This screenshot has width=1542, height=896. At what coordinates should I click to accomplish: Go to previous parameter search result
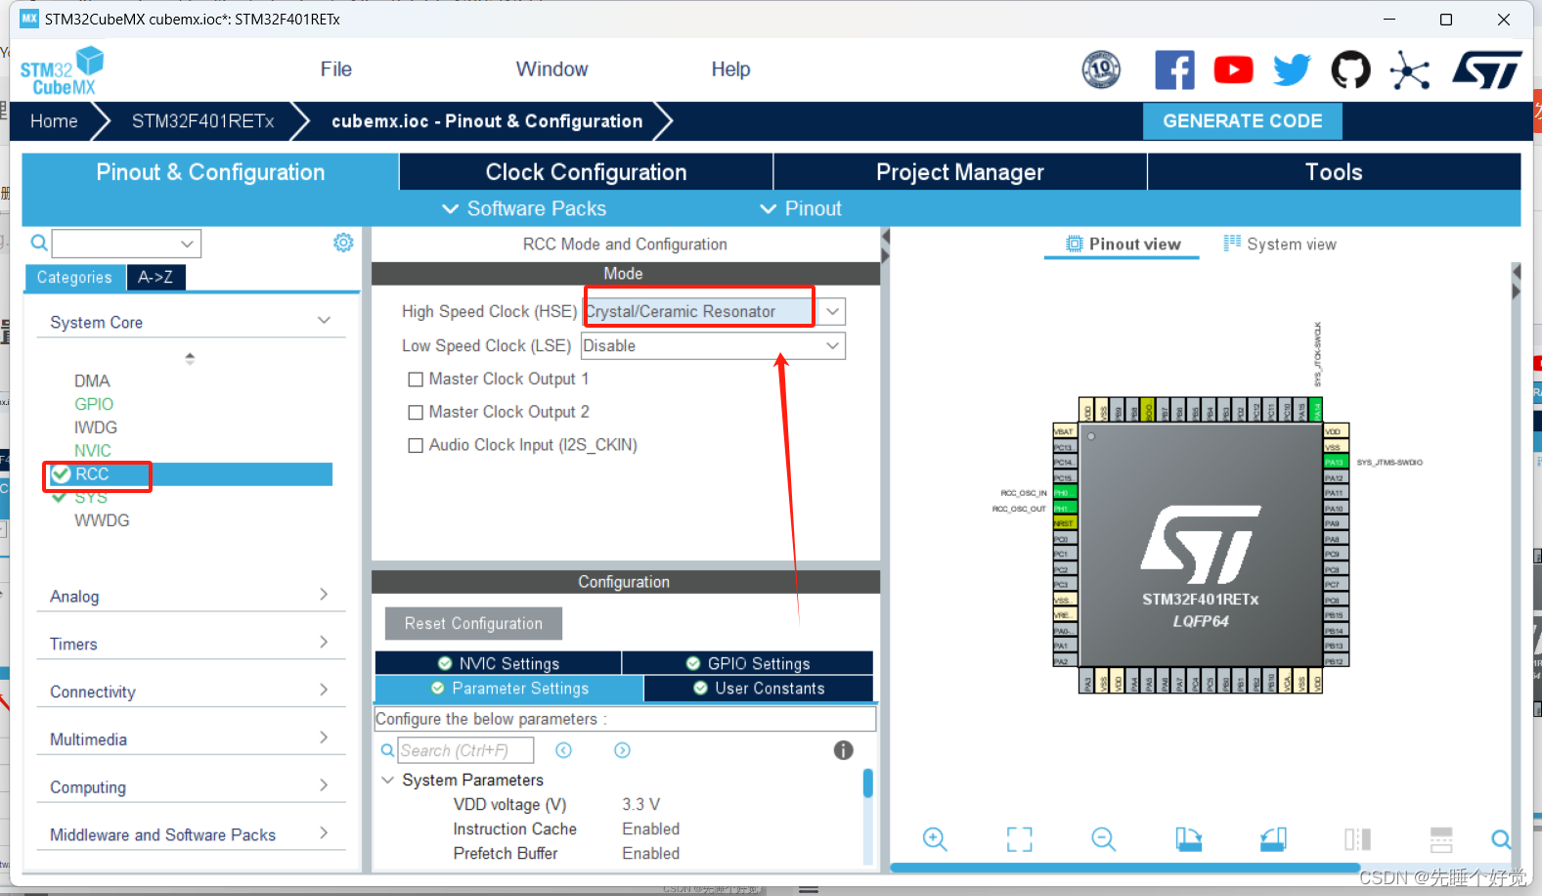coord(563,750)
